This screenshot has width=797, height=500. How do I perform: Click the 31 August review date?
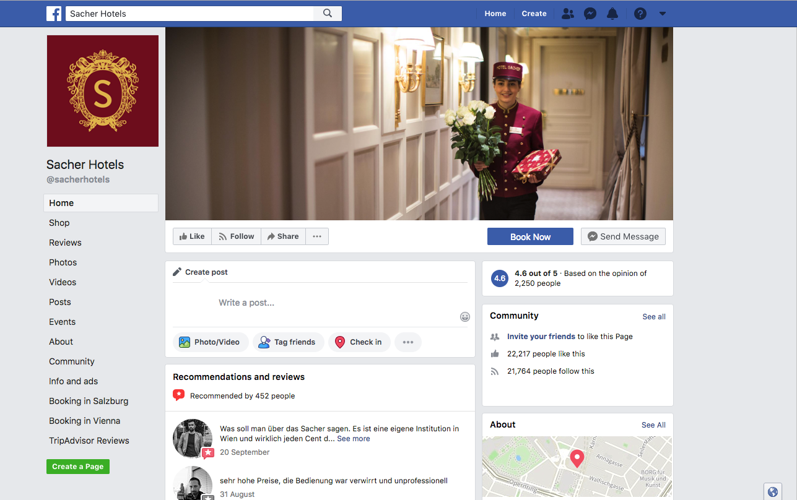point(237,494)
